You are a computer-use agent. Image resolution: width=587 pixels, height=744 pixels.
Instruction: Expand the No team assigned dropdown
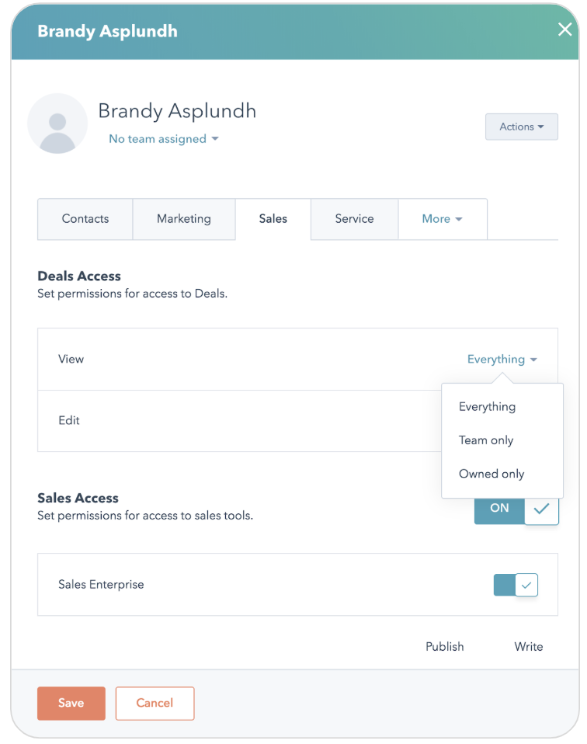point(164,139)
